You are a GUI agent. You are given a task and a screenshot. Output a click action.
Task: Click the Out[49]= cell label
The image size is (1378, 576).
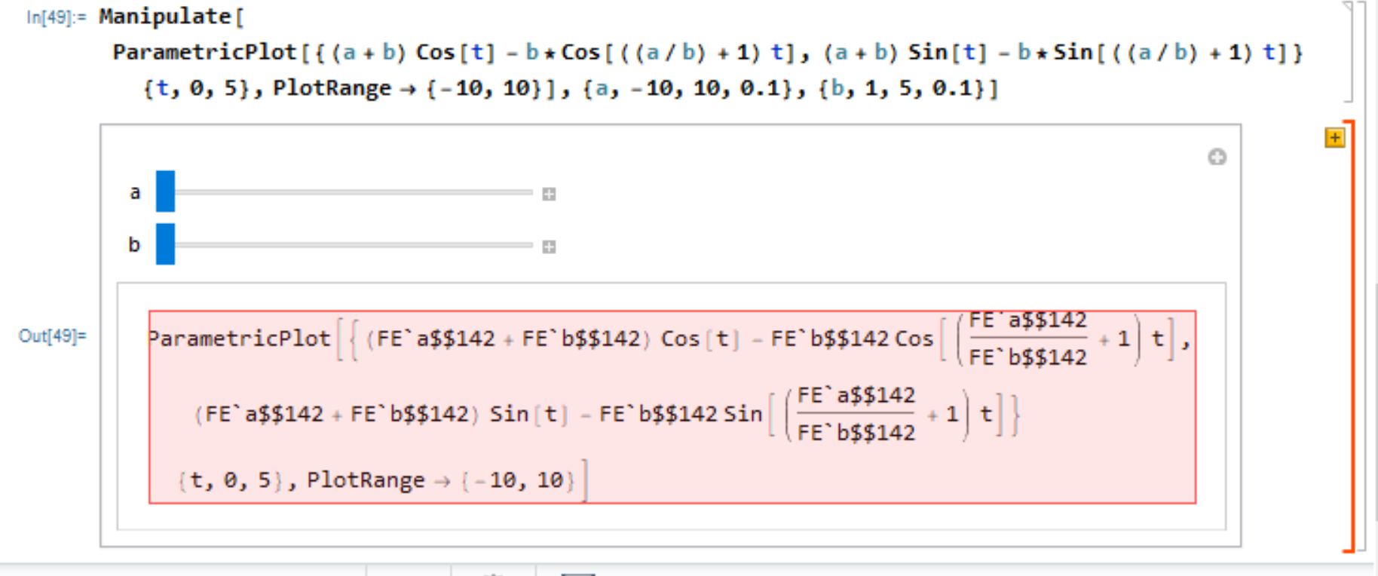pos(53,336)
